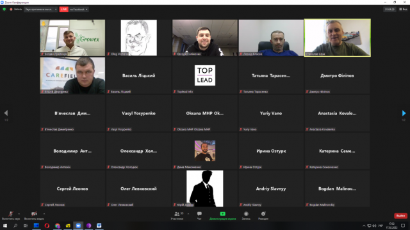This screenshot has height=230, width=410.
Task: Open Zoom app icon in taskbar
Action: tap(78, 226)
